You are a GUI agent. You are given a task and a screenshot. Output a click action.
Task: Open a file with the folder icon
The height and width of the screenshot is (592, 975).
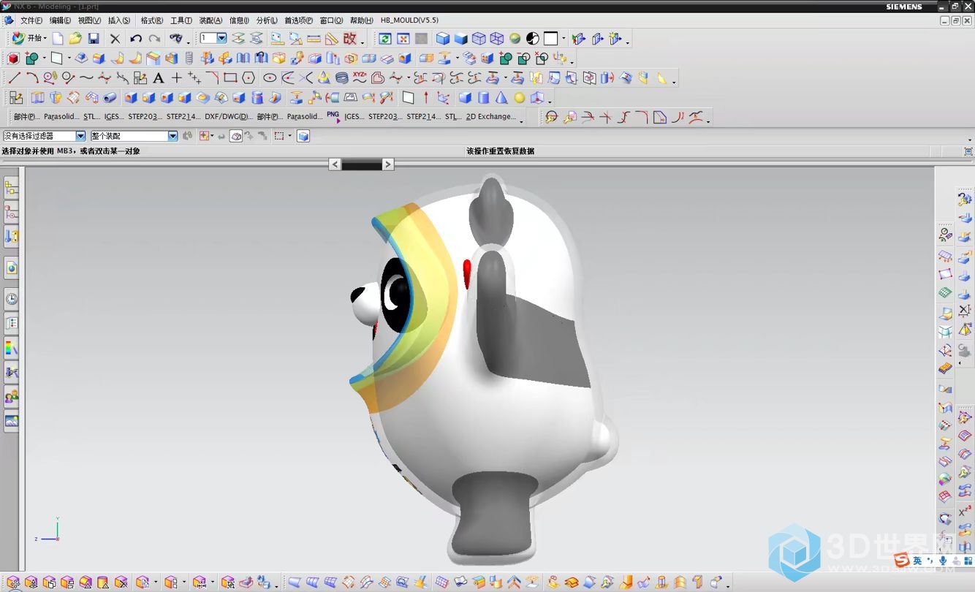pyautogui.click(x=75, y=39)
